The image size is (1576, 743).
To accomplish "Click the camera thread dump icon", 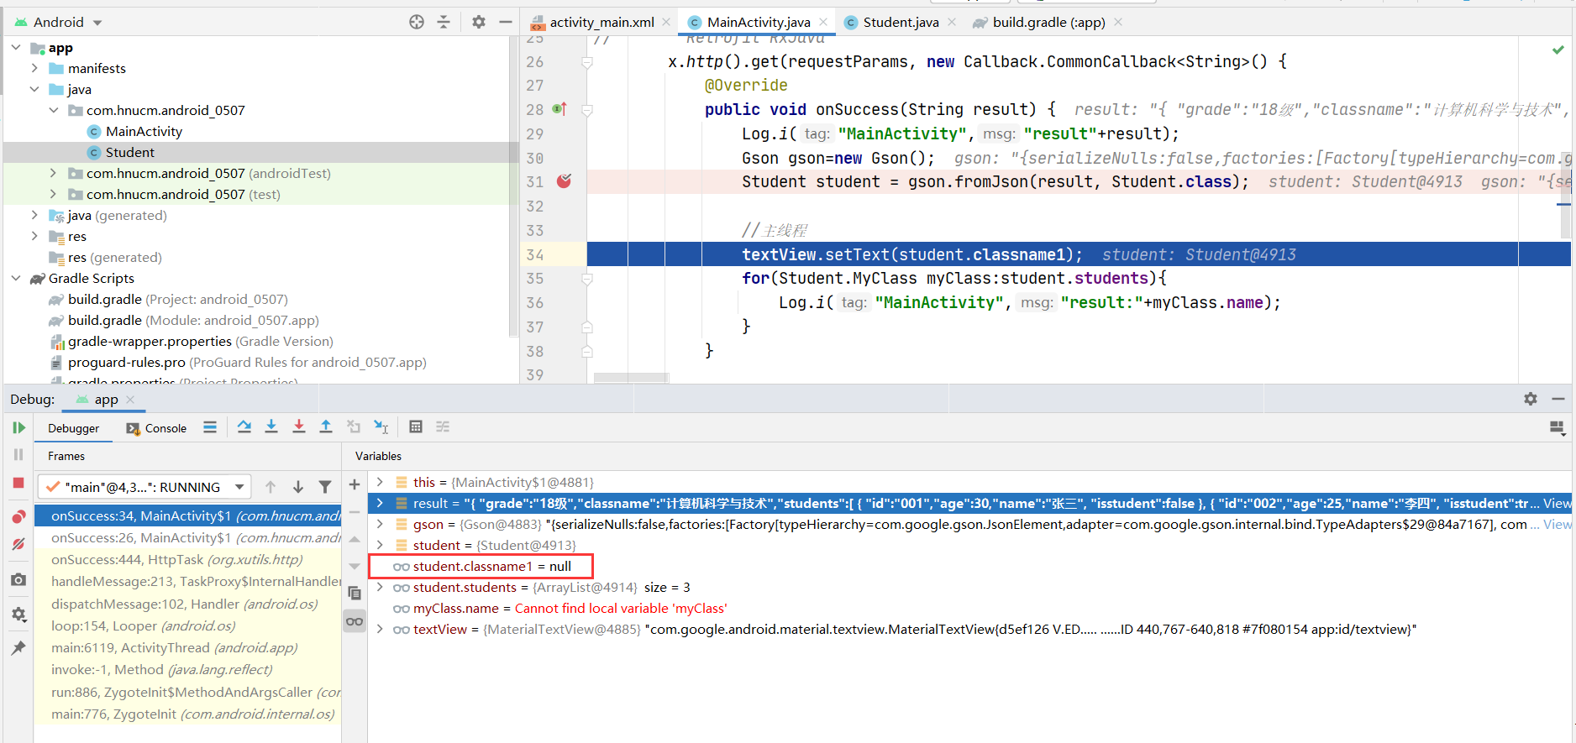I will tap(18, 579).
